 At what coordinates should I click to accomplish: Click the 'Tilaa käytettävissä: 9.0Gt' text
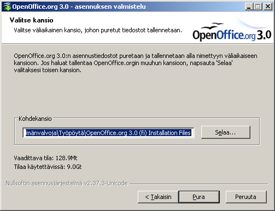(48, 167)
